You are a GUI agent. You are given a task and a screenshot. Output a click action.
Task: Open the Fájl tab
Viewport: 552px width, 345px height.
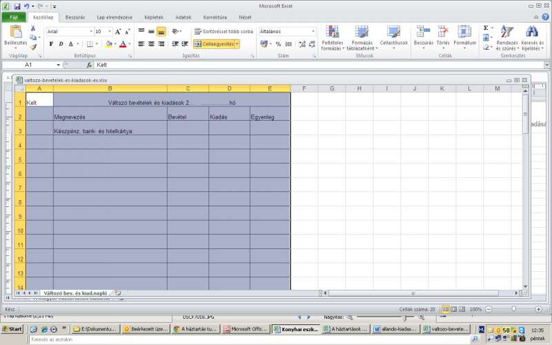14,17
